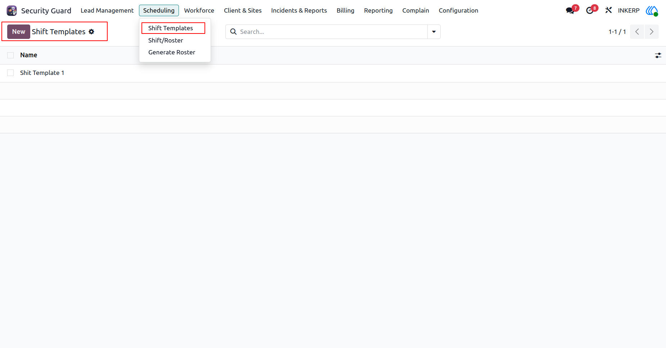Open the Scheduling menu
This screenshot has height=348, width=666.
tap(159, 10)
